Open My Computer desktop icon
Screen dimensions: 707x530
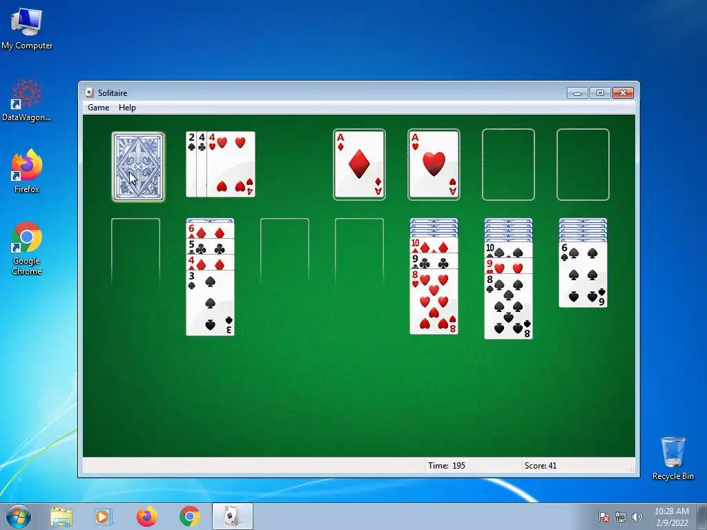[x=27, y=28]
